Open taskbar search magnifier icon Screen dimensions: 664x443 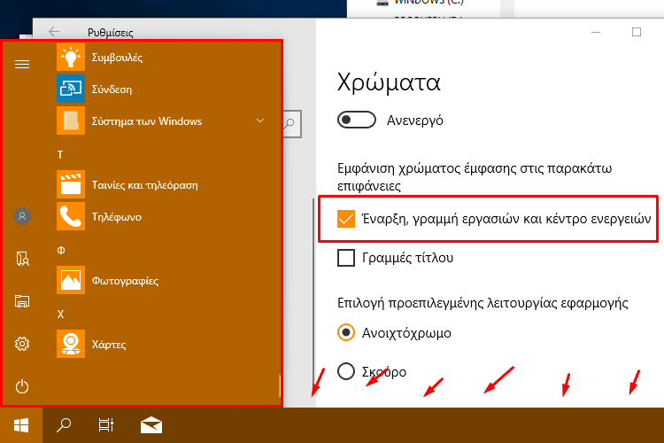pos(64,425)
